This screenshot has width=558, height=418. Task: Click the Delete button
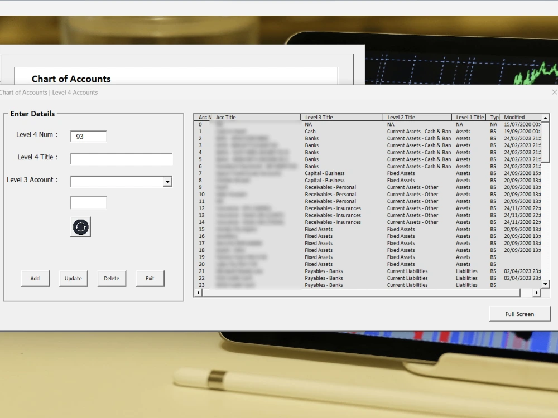point(112,278)
